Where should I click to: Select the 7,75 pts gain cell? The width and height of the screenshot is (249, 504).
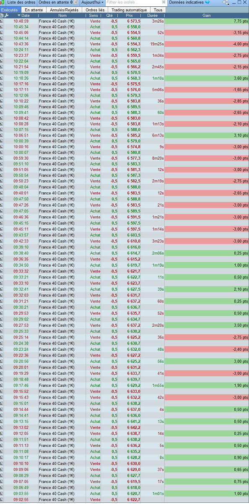(207, 21)
